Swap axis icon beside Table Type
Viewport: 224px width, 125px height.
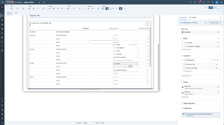click(x=218, y=32)
